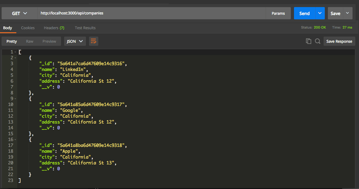Copy response body to clipboard icon
Viewport: 359px width, 189px height.
pyautogui.click(x=308, y=41)
